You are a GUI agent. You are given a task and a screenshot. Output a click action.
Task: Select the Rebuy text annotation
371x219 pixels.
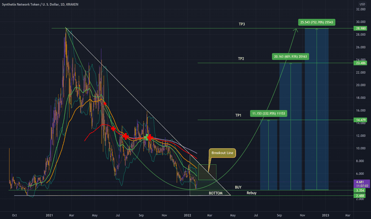(x=251, y=193)
